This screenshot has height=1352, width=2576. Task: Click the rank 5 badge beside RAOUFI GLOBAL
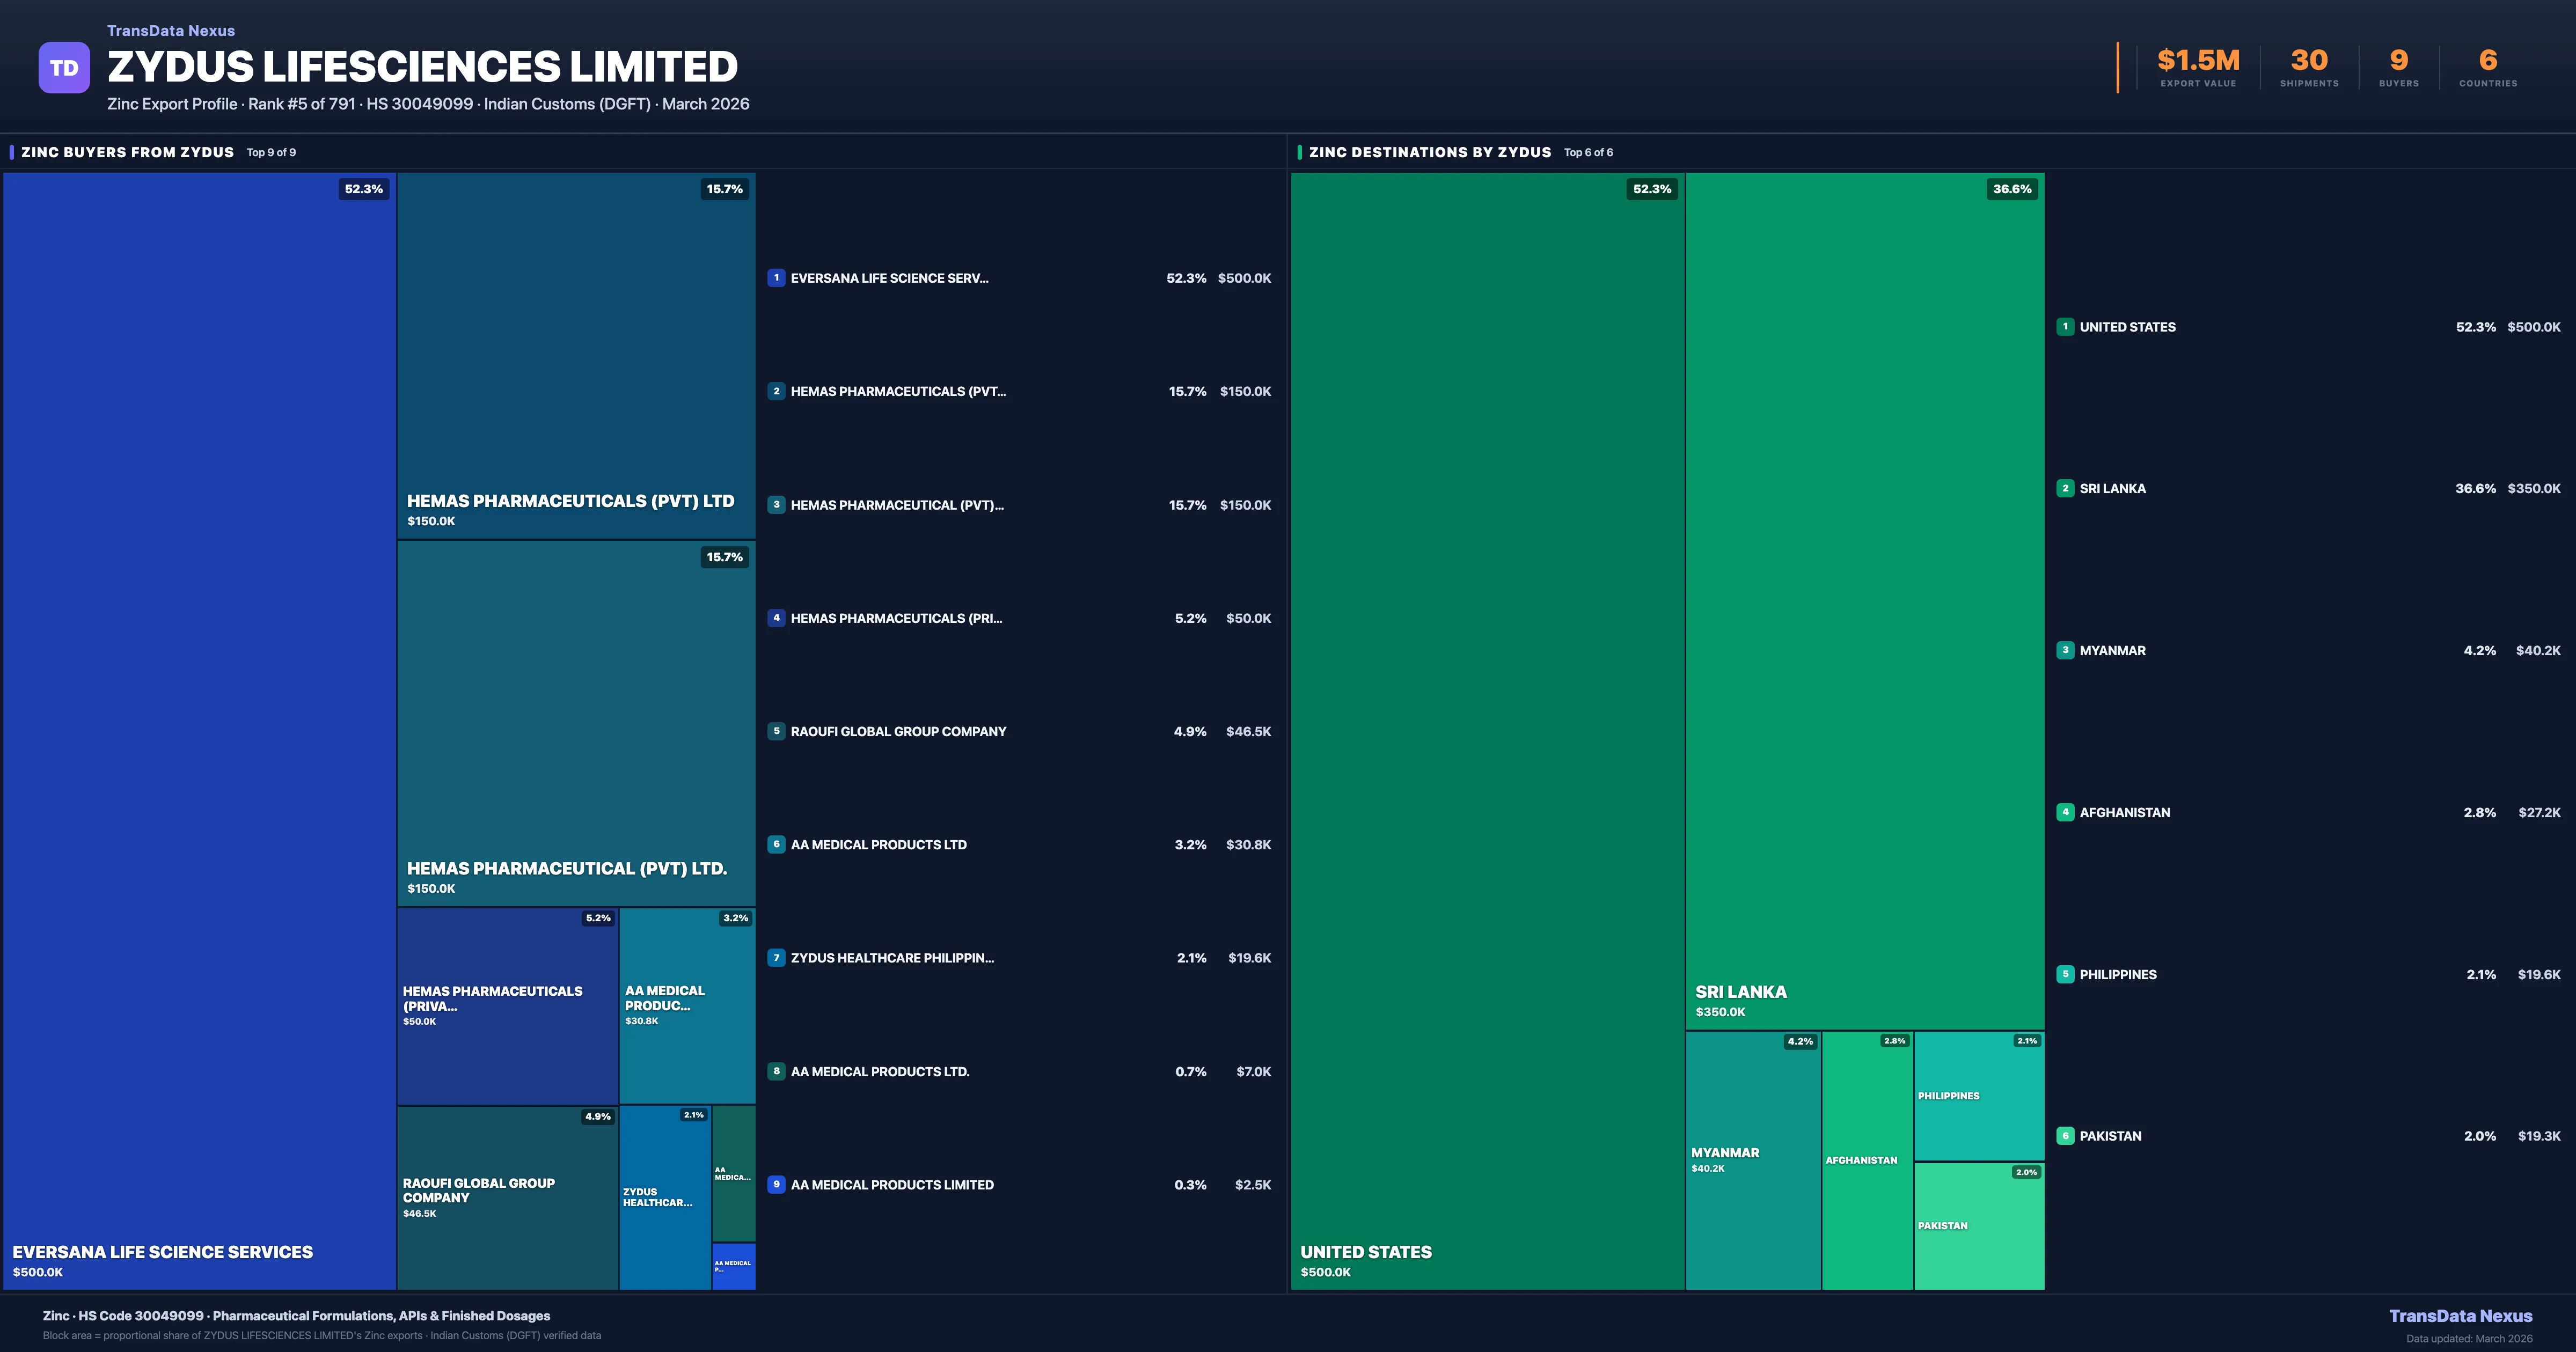[776, 731]
